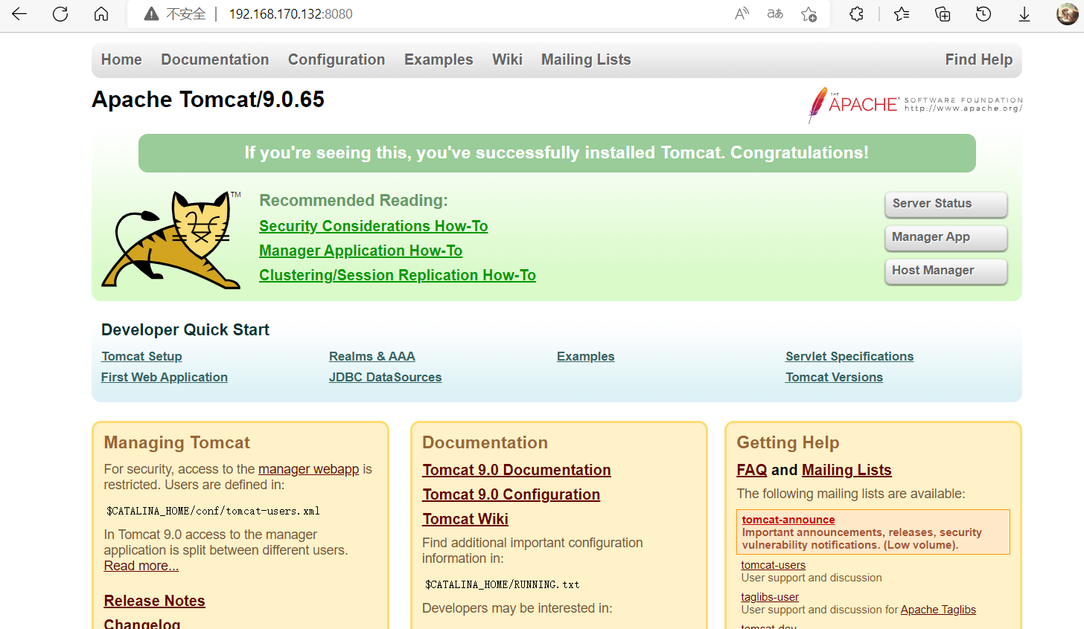Open Examples link under Developer Quick Start

click(586, 356)
